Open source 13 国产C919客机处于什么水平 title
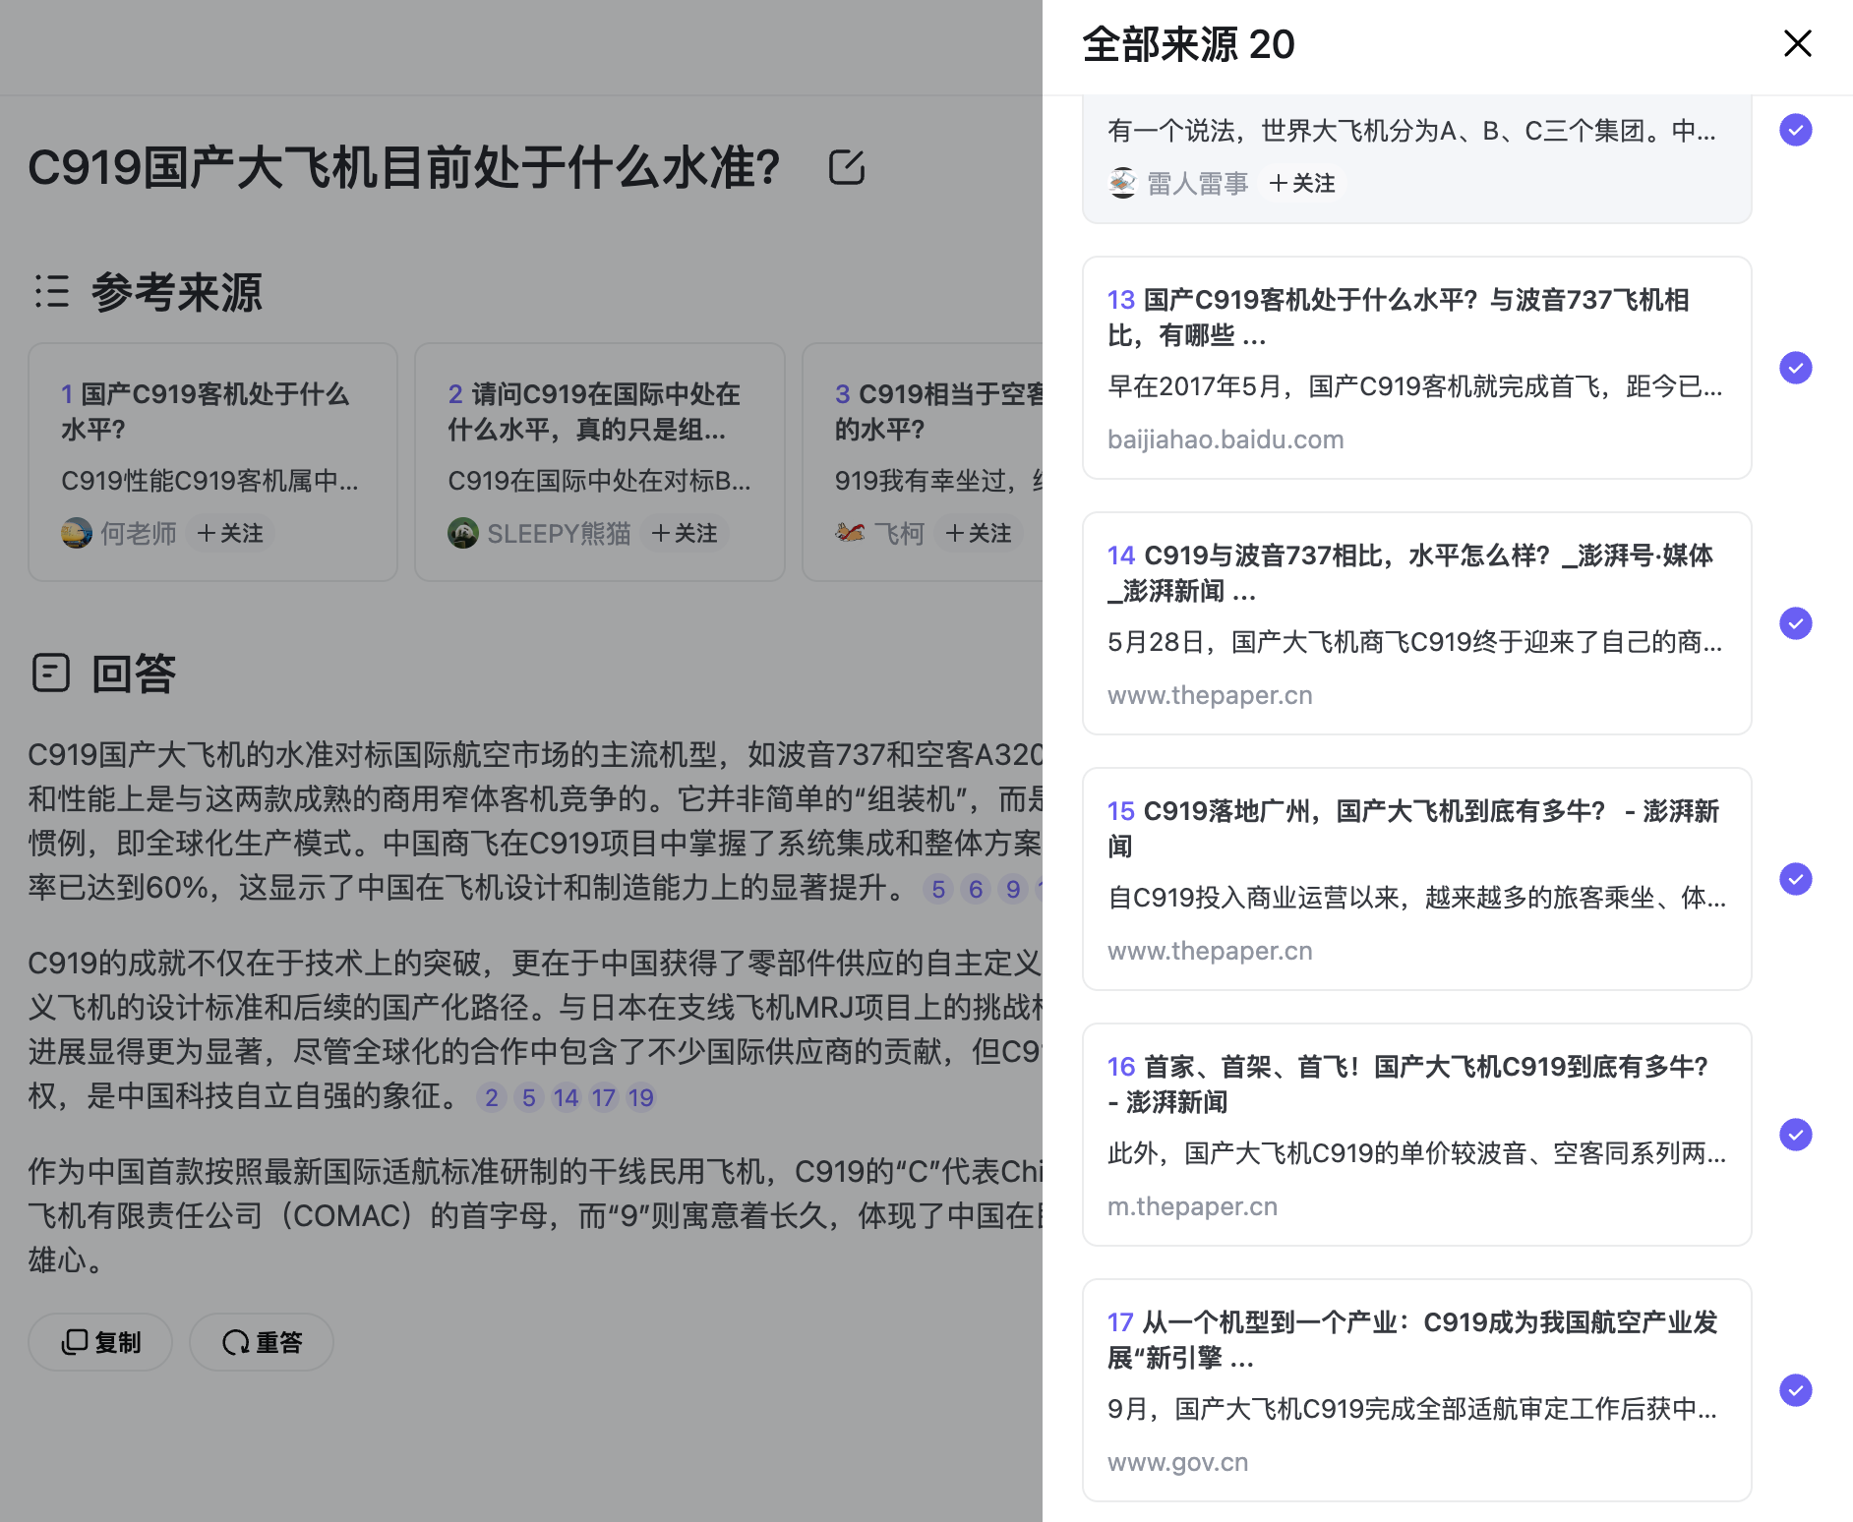Screen dimensions: 1853x1522 point(1399,318)
